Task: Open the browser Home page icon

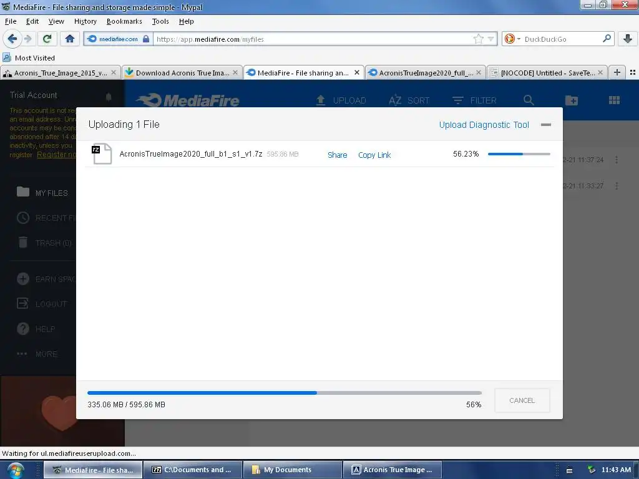Action: [70, 39]
